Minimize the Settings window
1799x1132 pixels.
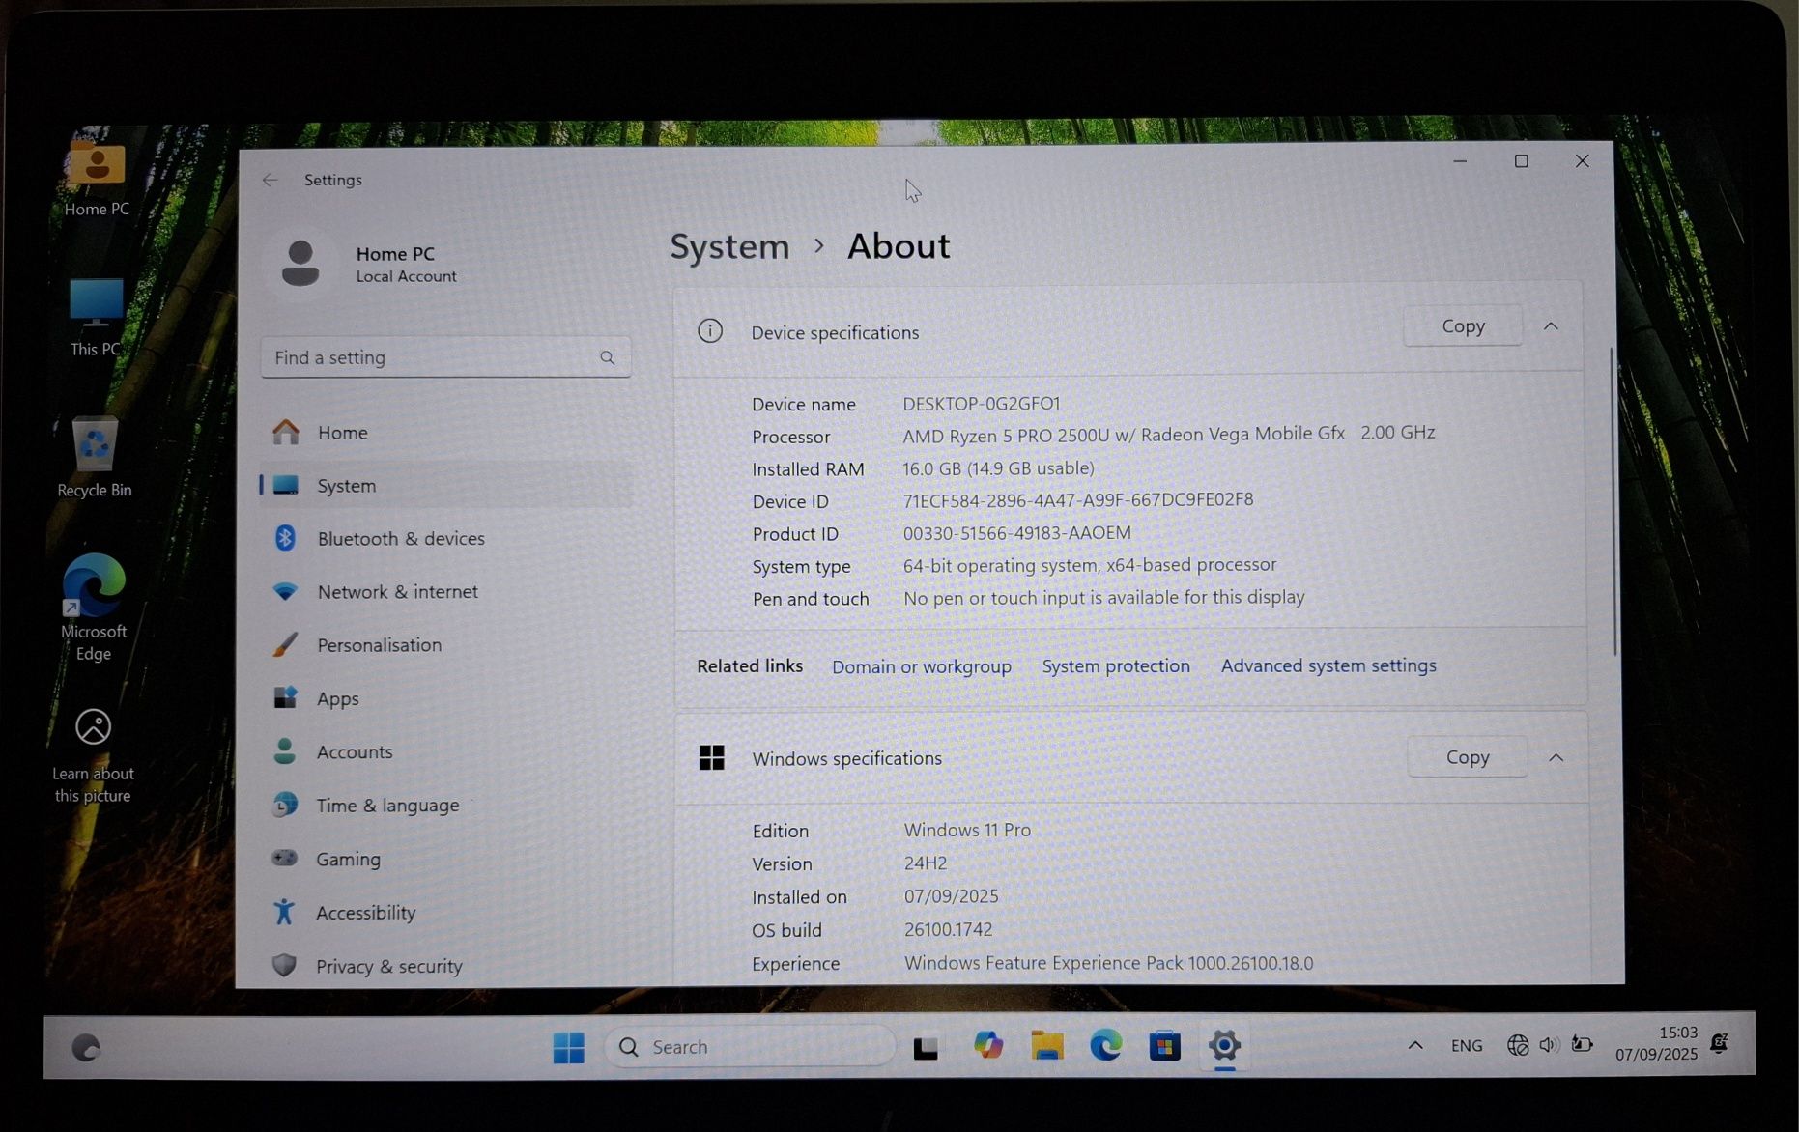1460,161
